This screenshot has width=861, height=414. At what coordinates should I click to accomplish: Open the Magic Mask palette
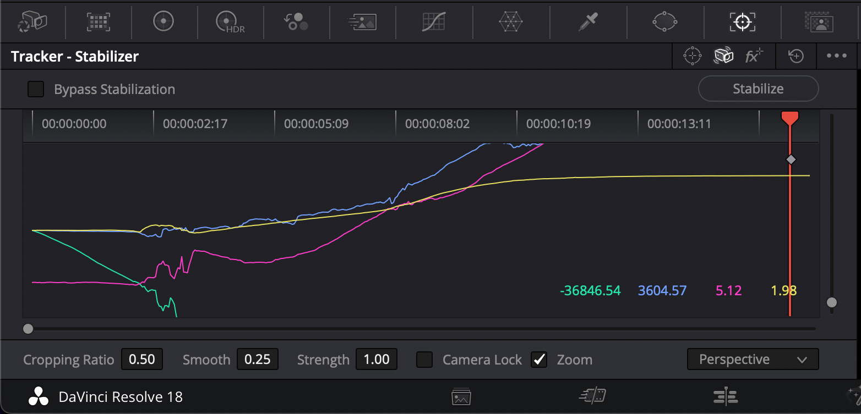pos(819,22)
